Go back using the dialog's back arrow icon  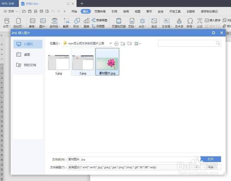(116, 44)
